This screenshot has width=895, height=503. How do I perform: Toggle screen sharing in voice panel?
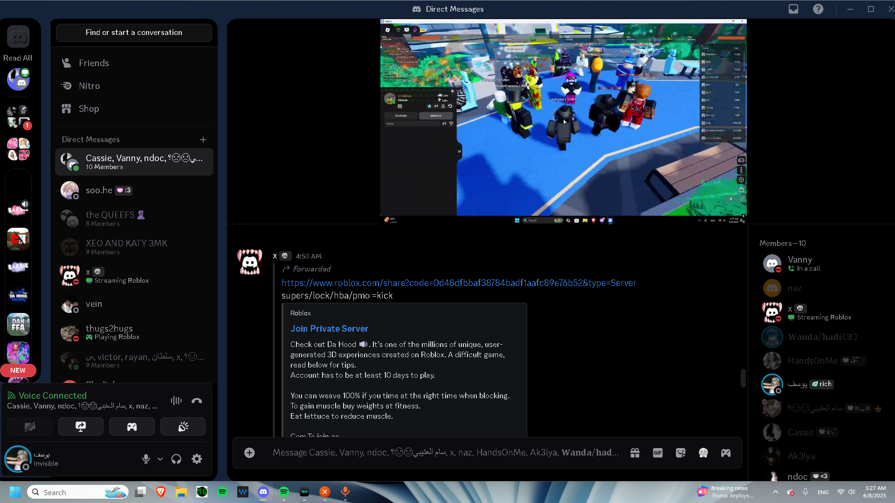tap(81, 427)
